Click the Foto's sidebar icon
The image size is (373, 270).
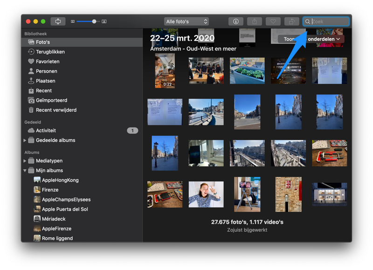click(x=31, y=42)
